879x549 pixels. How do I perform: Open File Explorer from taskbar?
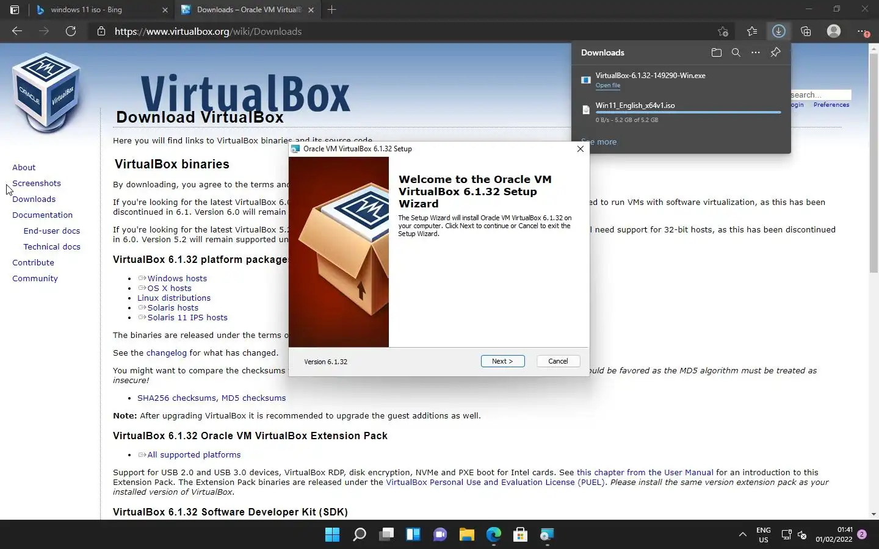467,535
